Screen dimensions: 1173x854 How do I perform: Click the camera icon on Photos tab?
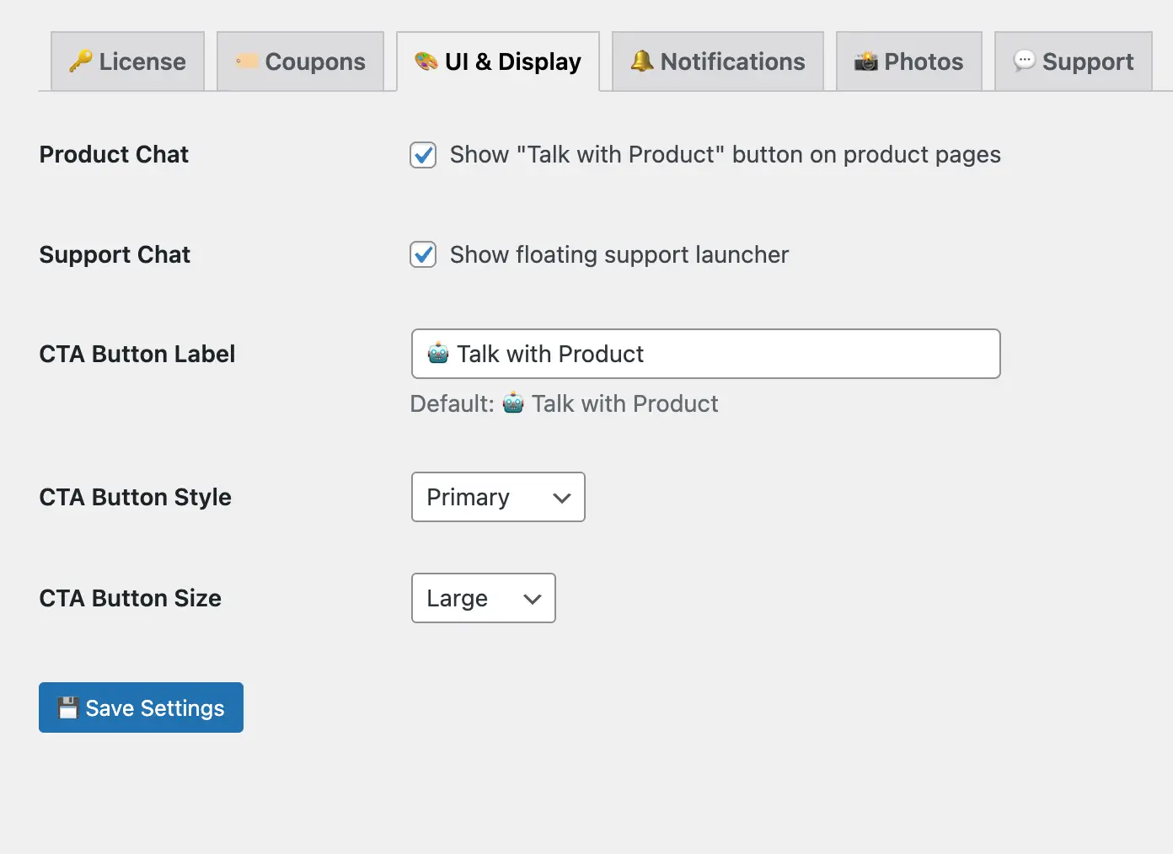pyautogui.click(x=865, y=61)
